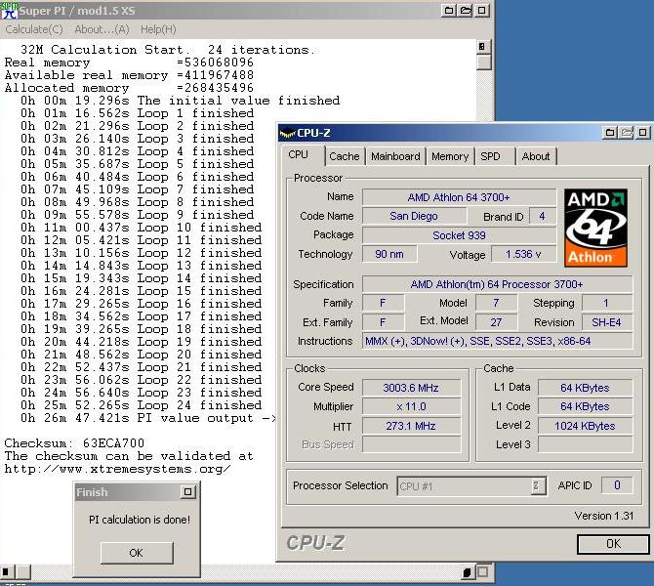Viewport: 654px width, 586px height.
Task: Minimize the Super PI window
Action: coord(449,11)
